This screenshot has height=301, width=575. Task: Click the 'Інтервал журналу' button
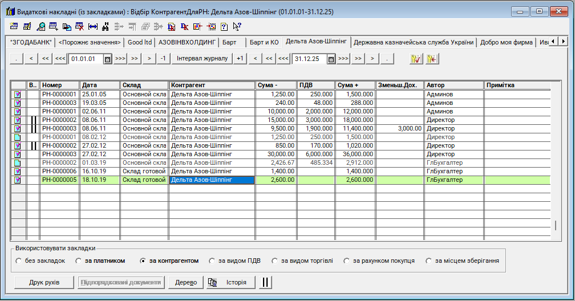tap(203, 59)
